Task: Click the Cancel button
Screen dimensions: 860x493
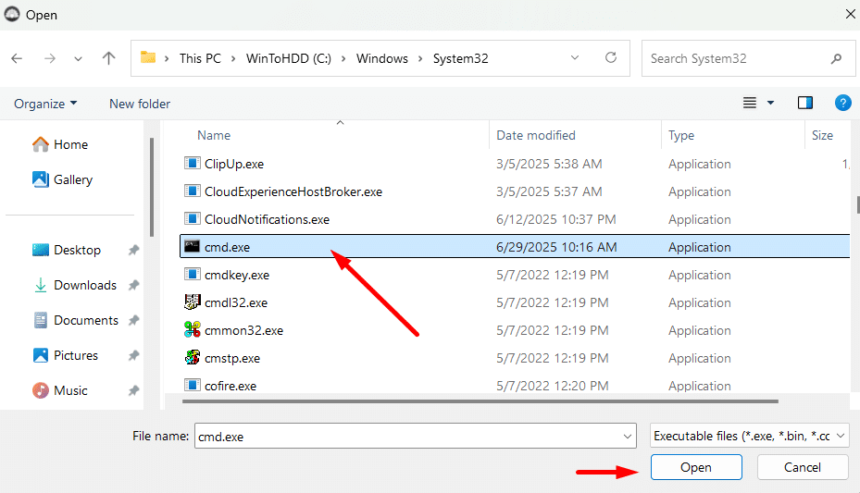Action: coord(803,467)
